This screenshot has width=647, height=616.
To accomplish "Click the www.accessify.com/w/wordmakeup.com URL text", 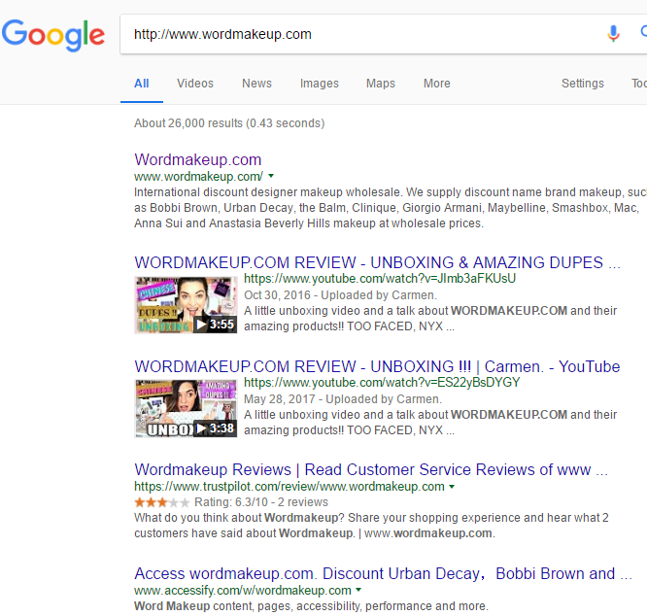I will 243,591.
